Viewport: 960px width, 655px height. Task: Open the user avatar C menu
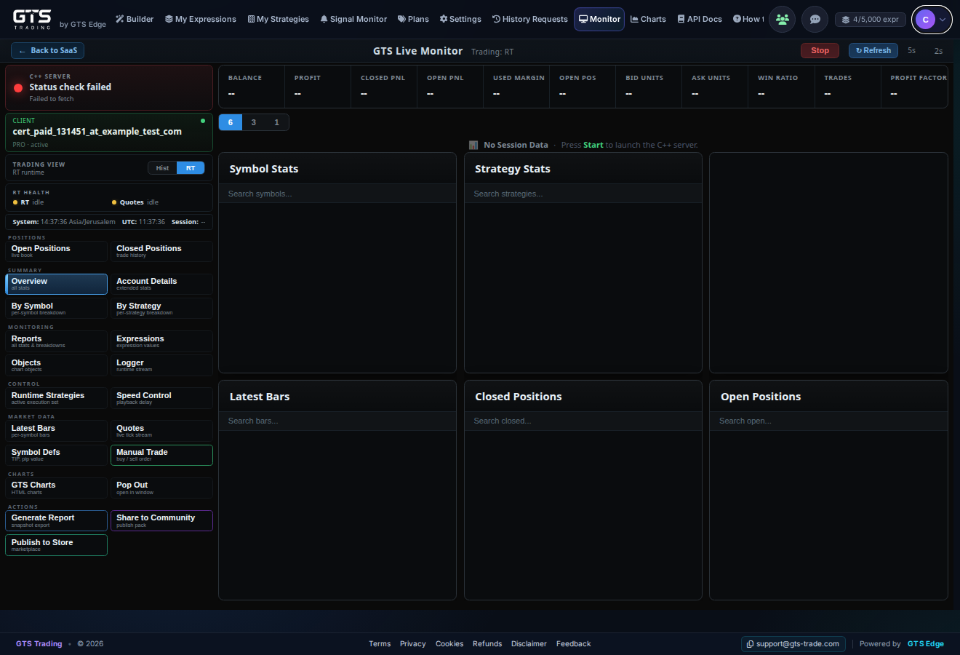[932, 20]
